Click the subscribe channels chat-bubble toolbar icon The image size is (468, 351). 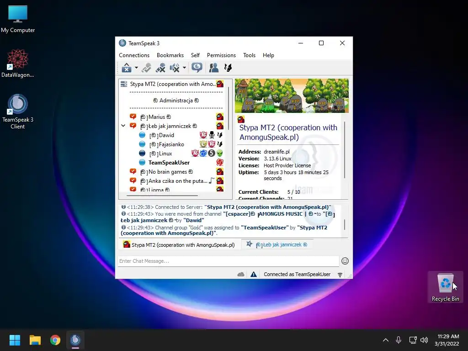tap(197, 68)
